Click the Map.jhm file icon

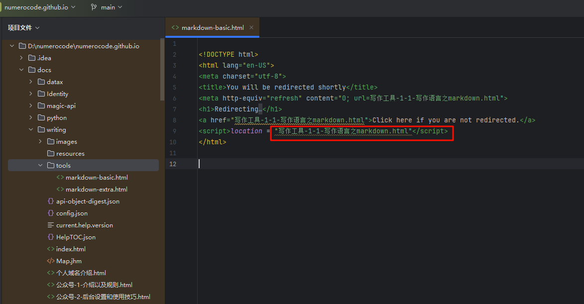click(x=51, y=261)
